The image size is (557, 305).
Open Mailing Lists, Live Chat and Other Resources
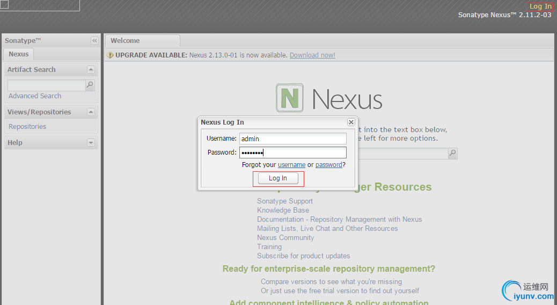point(327,229)
